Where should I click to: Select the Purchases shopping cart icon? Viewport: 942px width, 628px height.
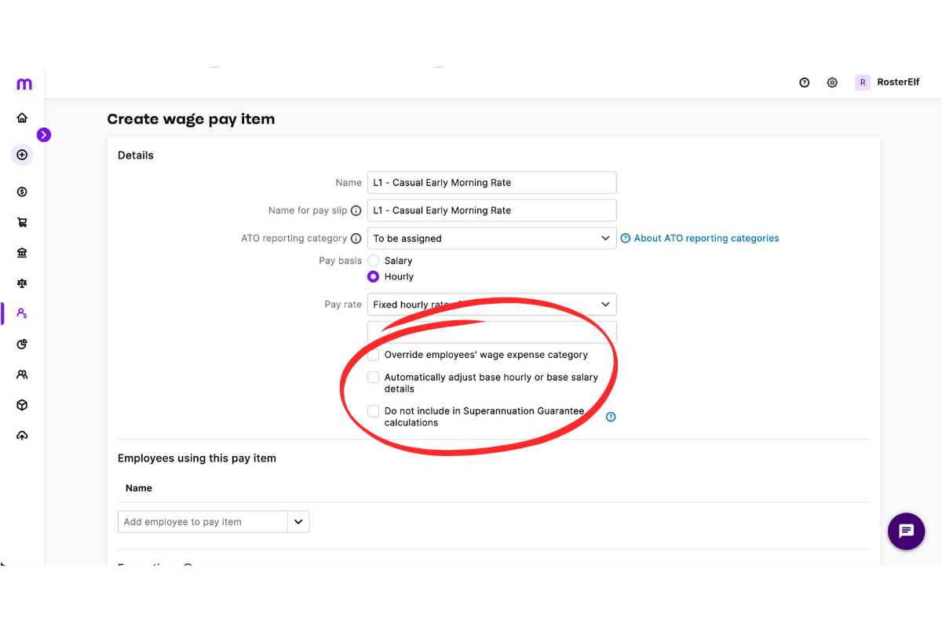[x=22, y=222]
